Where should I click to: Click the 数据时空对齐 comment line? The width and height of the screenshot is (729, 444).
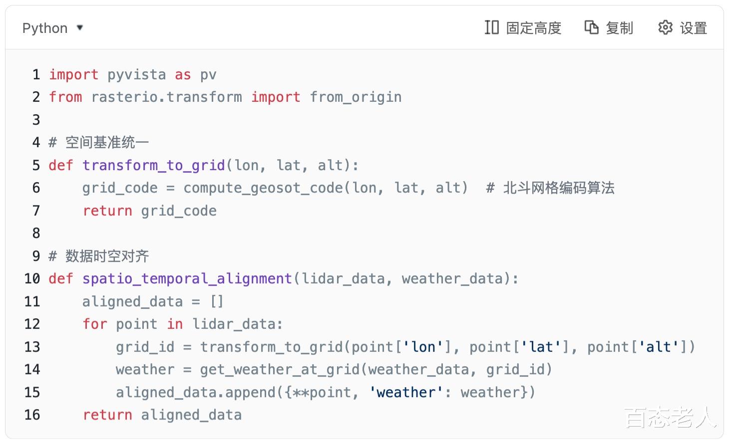[x=107, y=256]
